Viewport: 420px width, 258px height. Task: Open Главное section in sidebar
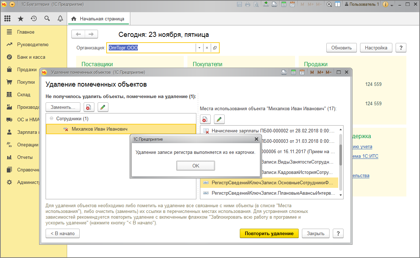tap(26, 32)
